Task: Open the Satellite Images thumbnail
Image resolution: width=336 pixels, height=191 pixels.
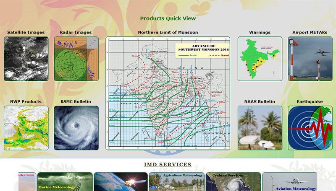Action: pos(26,59)
